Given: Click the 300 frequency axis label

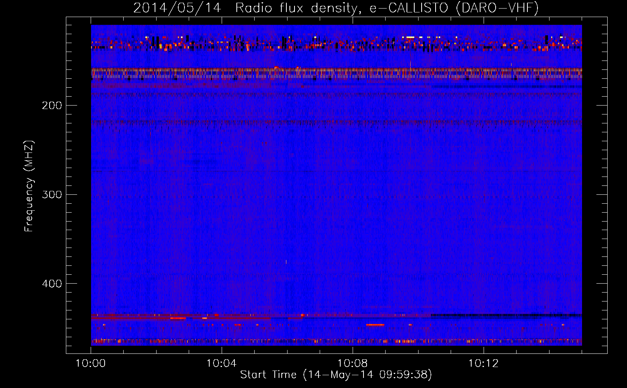Looking at the screenshot, I should click(52, 194).
